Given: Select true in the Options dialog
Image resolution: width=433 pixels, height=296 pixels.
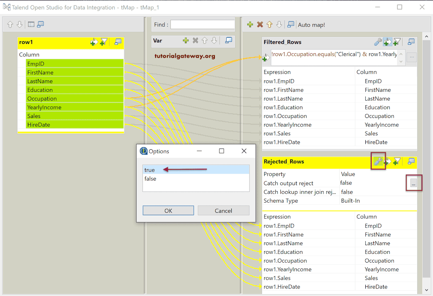Looking at the screenshot, I should 149,170.
